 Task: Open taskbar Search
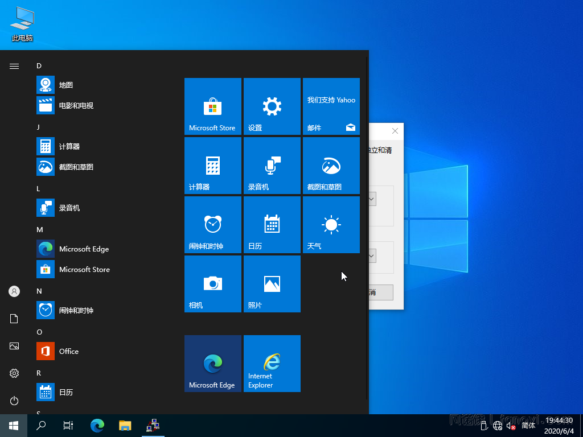(x=41, y=426)
